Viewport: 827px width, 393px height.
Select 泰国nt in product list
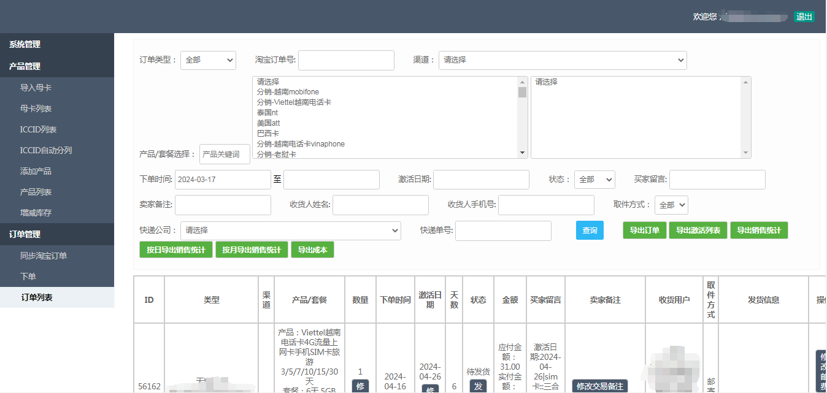click(267, 113)
